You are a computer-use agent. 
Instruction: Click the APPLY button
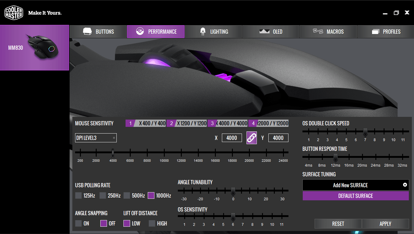[x=385, y=224]
